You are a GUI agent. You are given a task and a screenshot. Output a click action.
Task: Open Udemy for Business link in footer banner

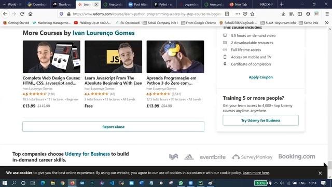click(x=87, y=154)
